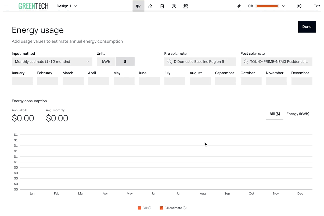Expand the Input method dropdown
Image resolution: width=324 pixels, height=216 pixels.
(52, 62)
